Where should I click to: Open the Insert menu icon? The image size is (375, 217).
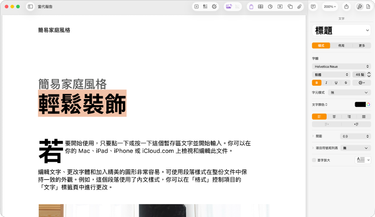pyautogui.click(x=205, y=7)
